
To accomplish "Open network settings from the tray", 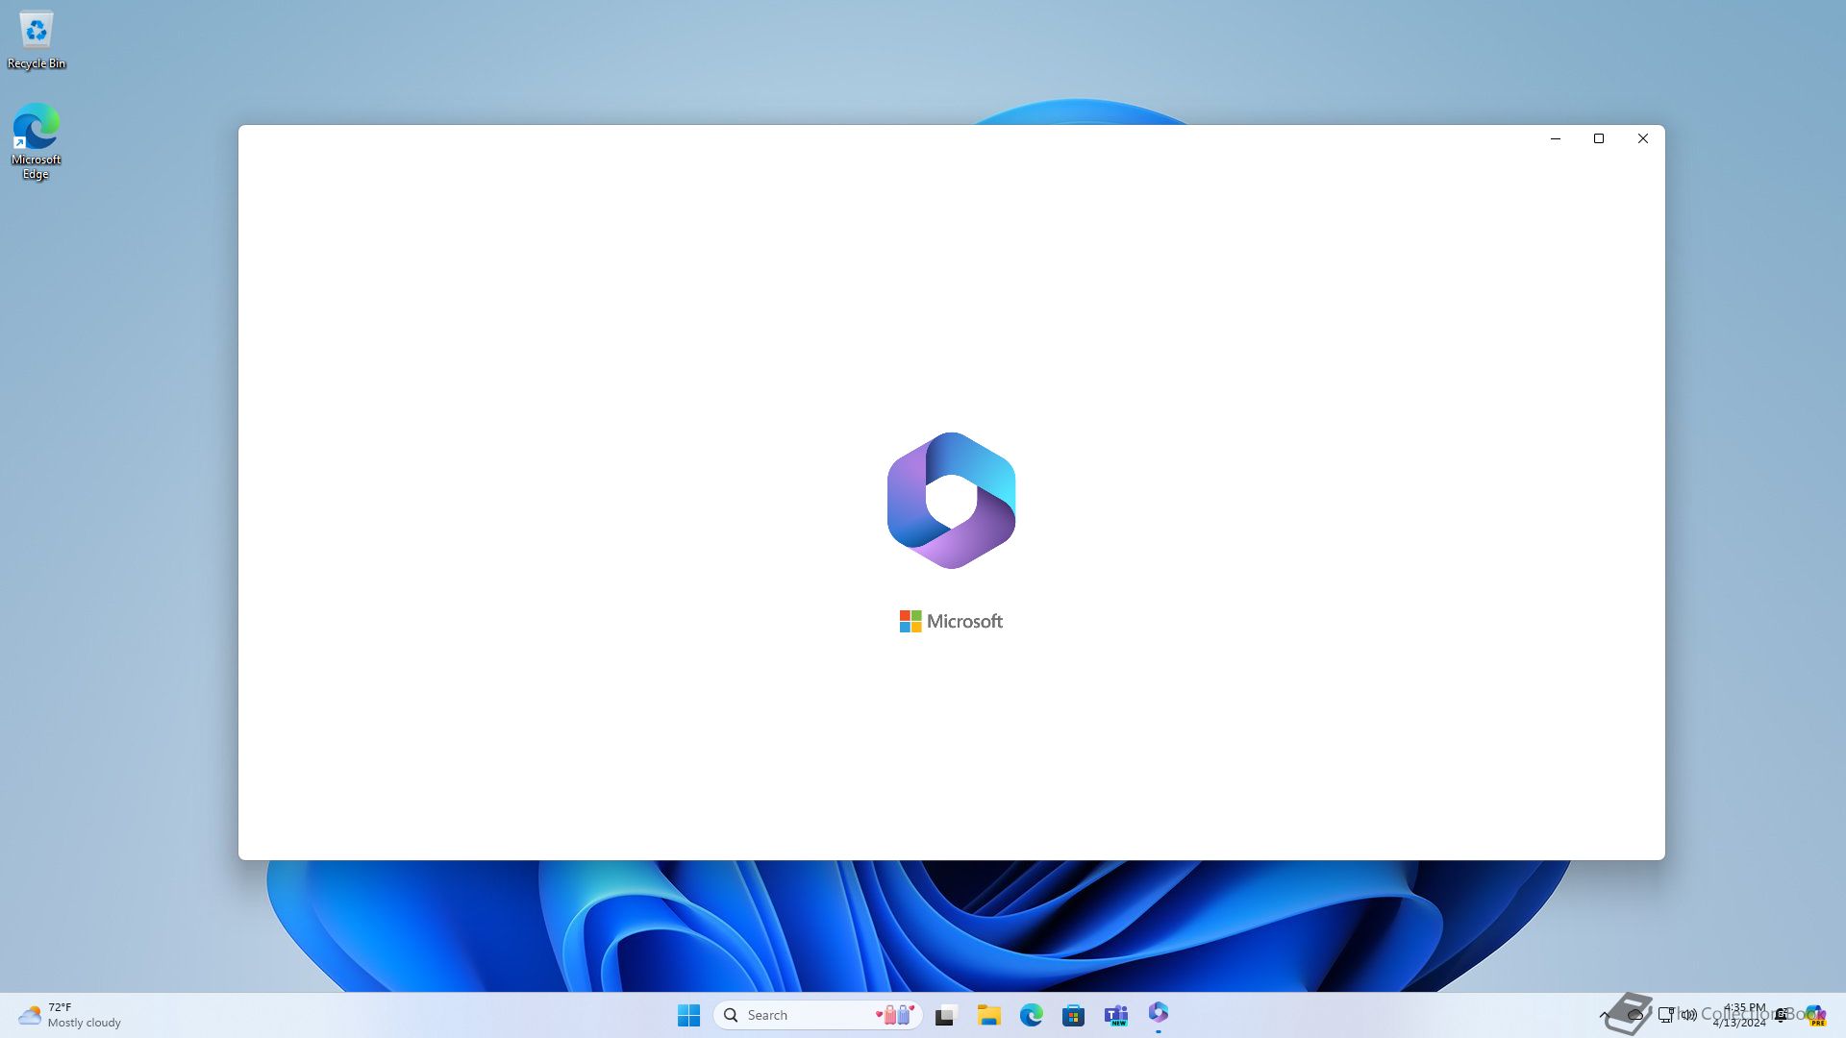I will point(1666,1015).
